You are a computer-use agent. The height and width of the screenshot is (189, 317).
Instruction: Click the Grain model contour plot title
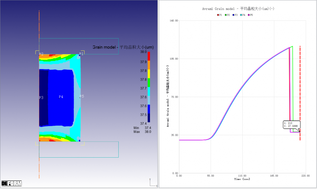click(123, 47)
